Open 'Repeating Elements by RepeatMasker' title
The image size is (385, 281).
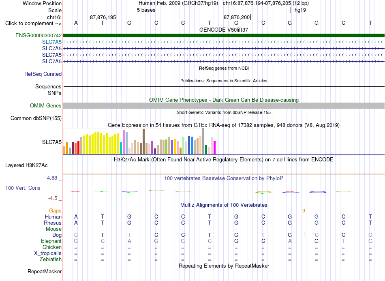224,266
